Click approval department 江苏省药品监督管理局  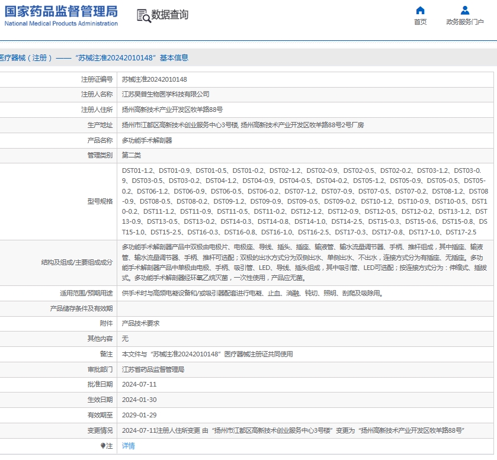153,369
